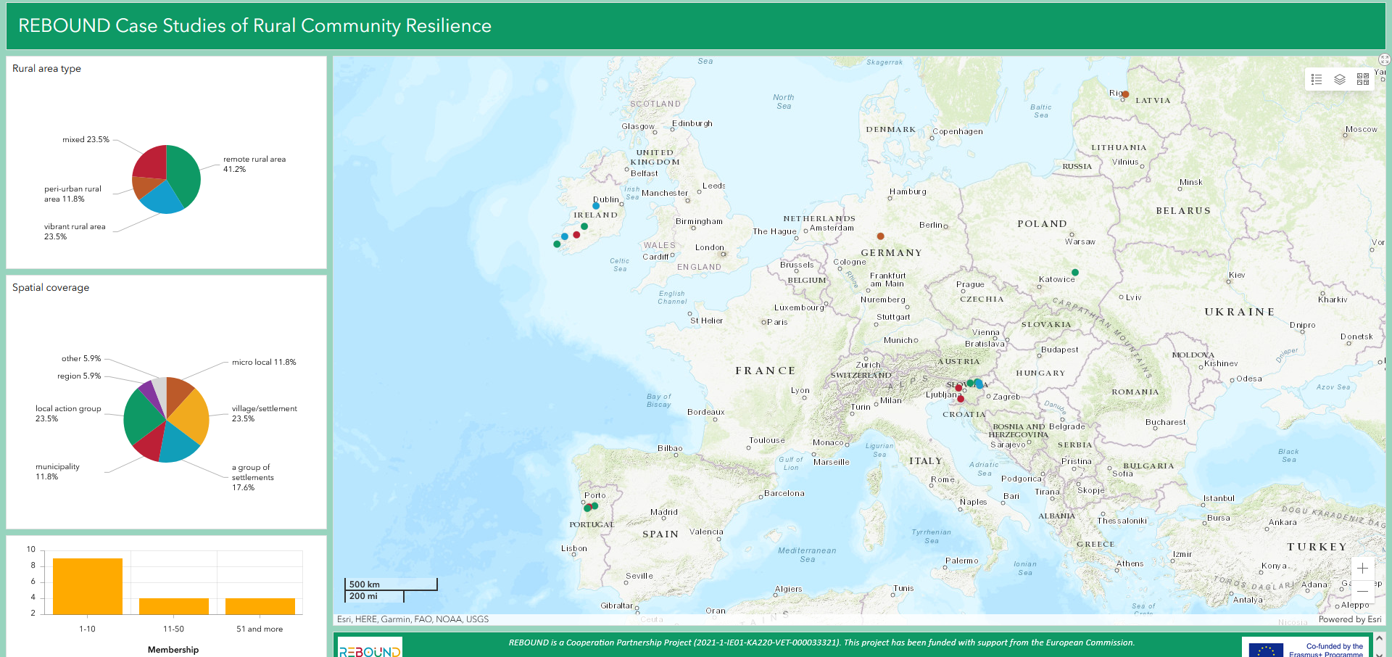
Task: Zoom in using the plus control
Action: pyautogui.click(x=1364, y=569)
